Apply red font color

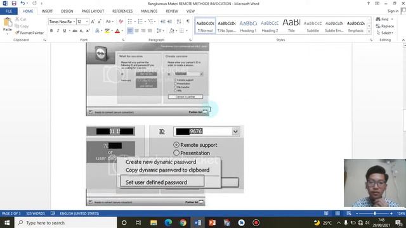(x=117, y=31)
